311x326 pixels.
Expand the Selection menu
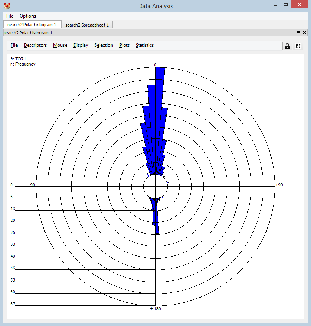[x=104, y=45]
